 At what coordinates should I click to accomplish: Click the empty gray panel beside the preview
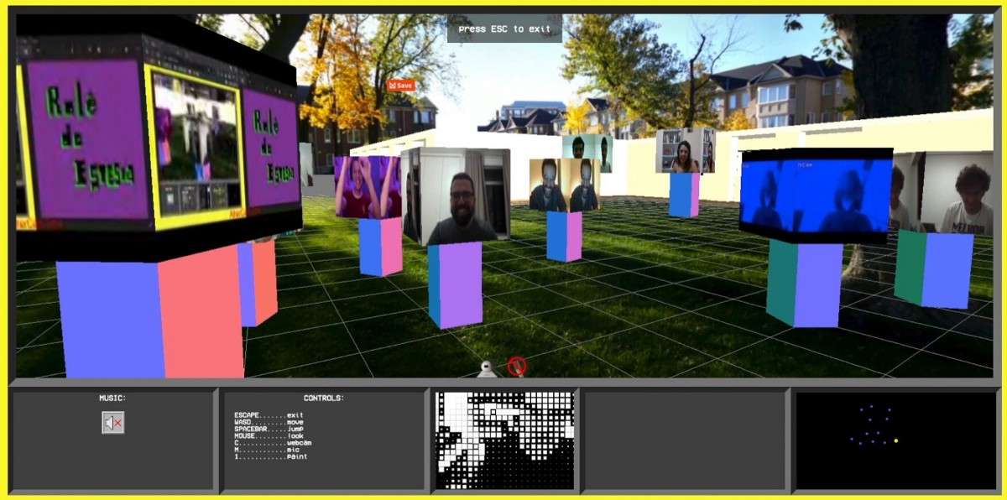[684, 440]
